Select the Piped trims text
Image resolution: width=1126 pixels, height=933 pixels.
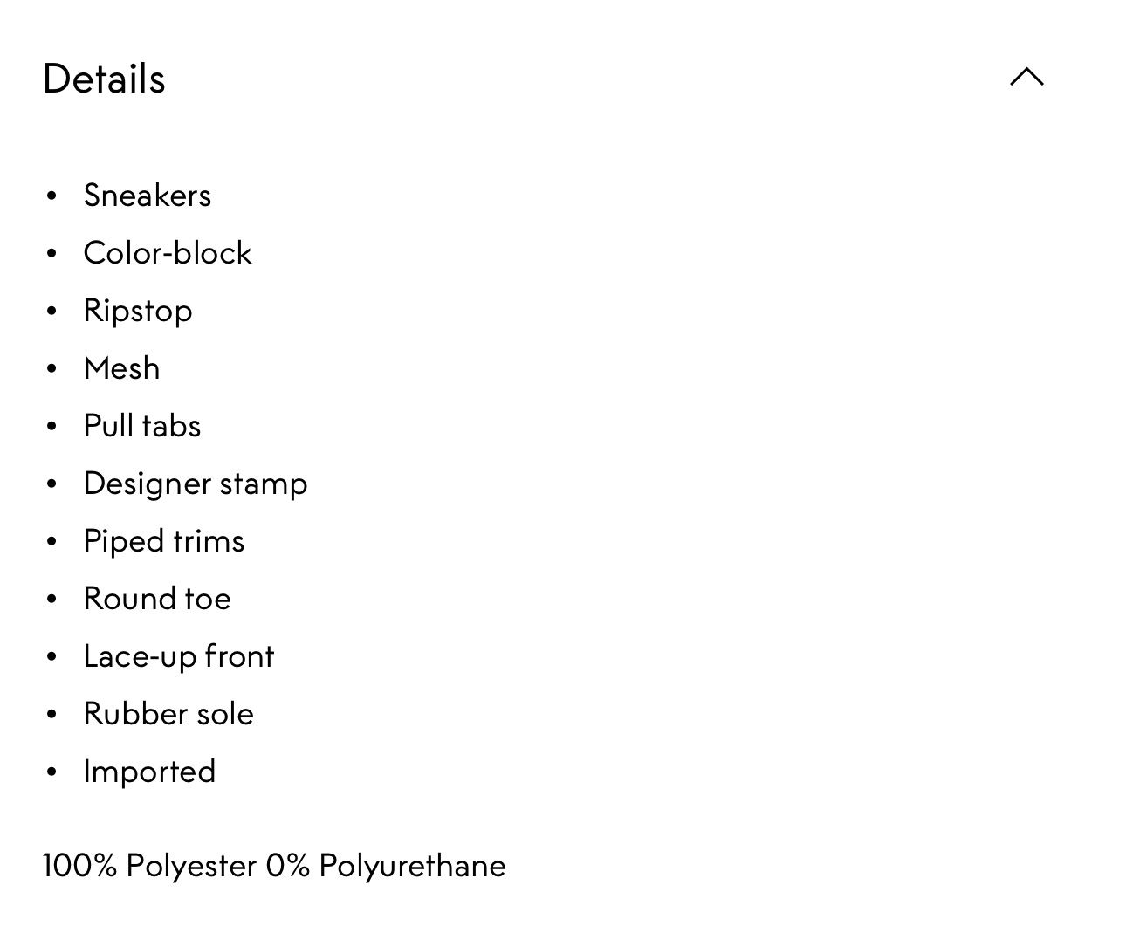point(164,542)
